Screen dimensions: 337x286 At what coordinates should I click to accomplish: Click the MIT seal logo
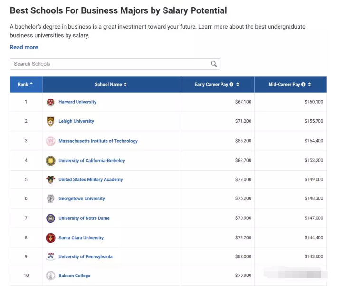pos(50,141)
